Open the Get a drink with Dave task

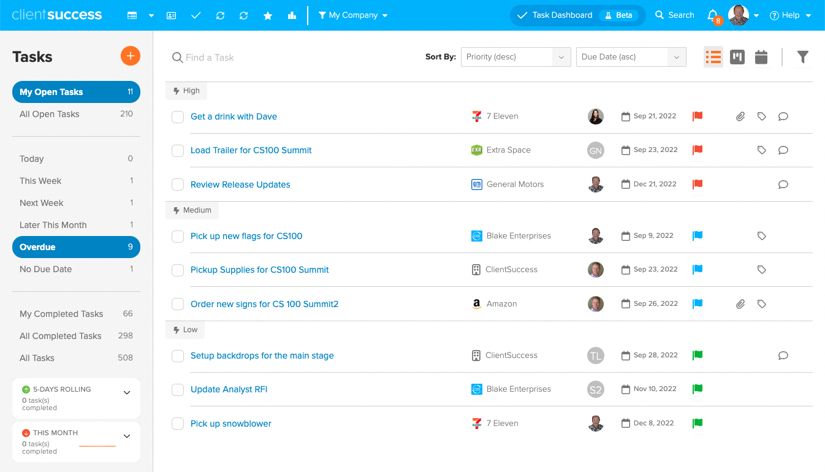(x=234, y=116)
